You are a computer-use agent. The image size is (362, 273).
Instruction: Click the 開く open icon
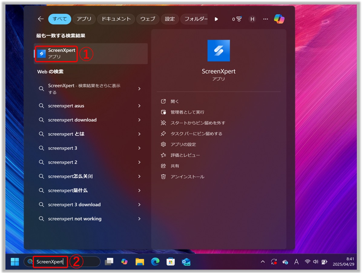163,101
